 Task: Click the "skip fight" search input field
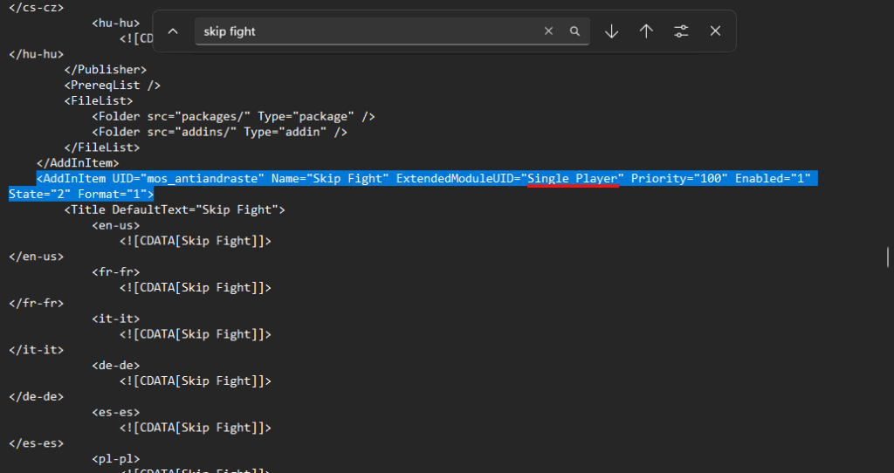click(x=367, y=31)
